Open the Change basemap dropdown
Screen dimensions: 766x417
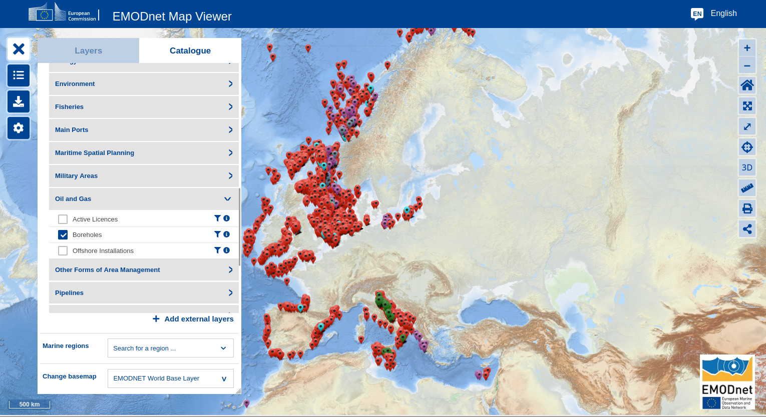(171, 378)
